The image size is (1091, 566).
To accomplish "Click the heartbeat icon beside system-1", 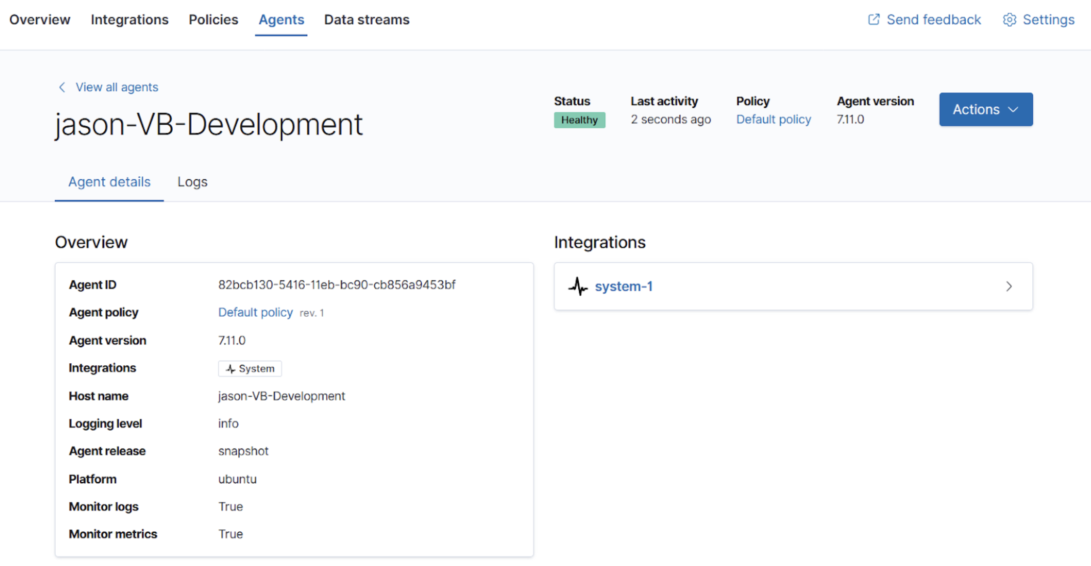I will point(578,287).
